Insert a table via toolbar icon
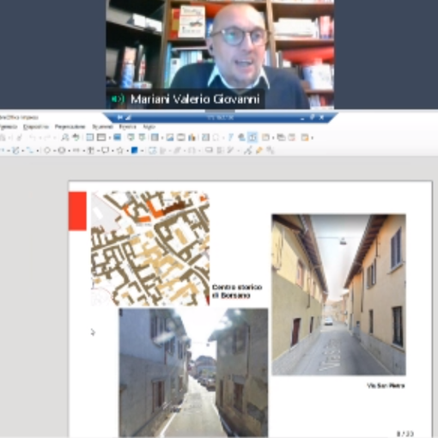Image resolution: width=438 pixels, height=438 pixels. (x=155, y=137)
